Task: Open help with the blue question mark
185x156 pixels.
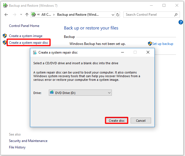Action: click(x=181, y=22)
